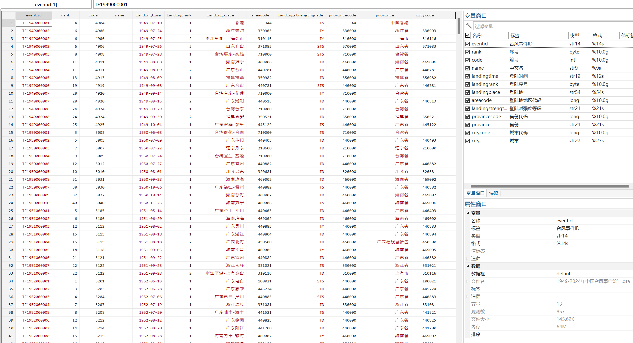The width and height of the screenshot is (633, 343).
Task: Expand the 文件名 property row arrow
Action: (x=467, y=281)
